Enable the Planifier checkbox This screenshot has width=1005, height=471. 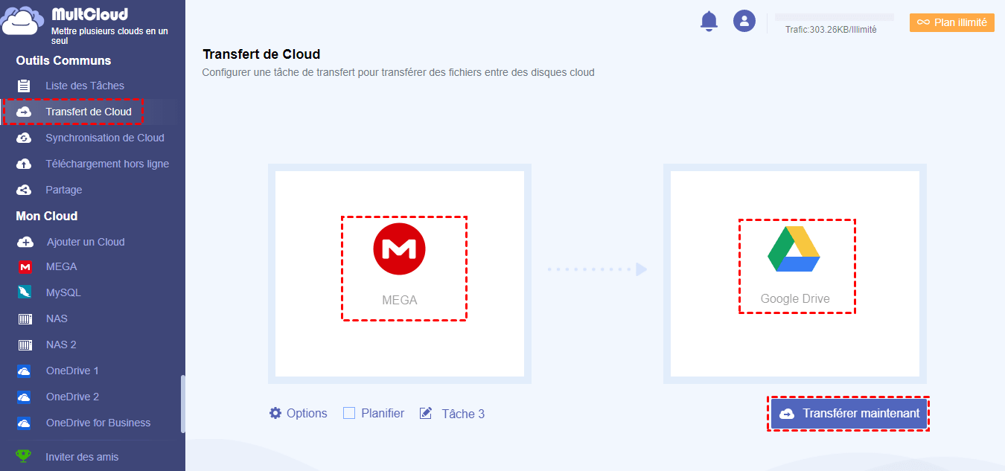[x=349, y=413]
